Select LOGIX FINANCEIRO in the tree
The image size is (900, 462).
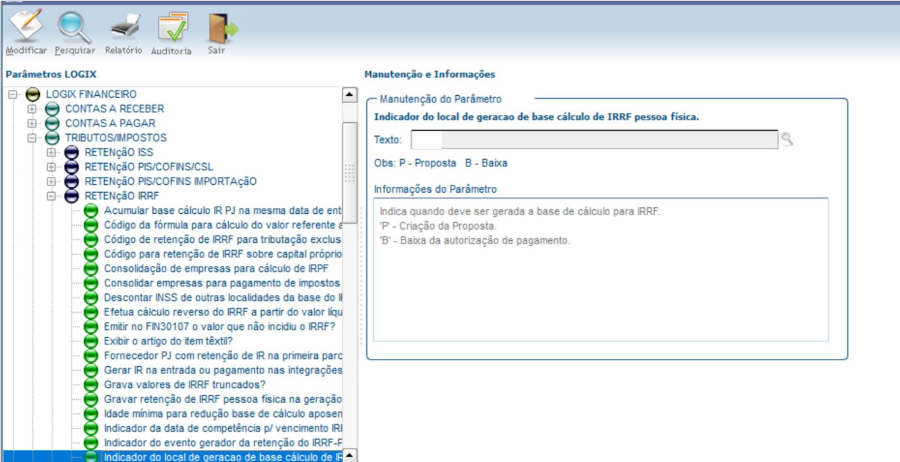[91, 94]
